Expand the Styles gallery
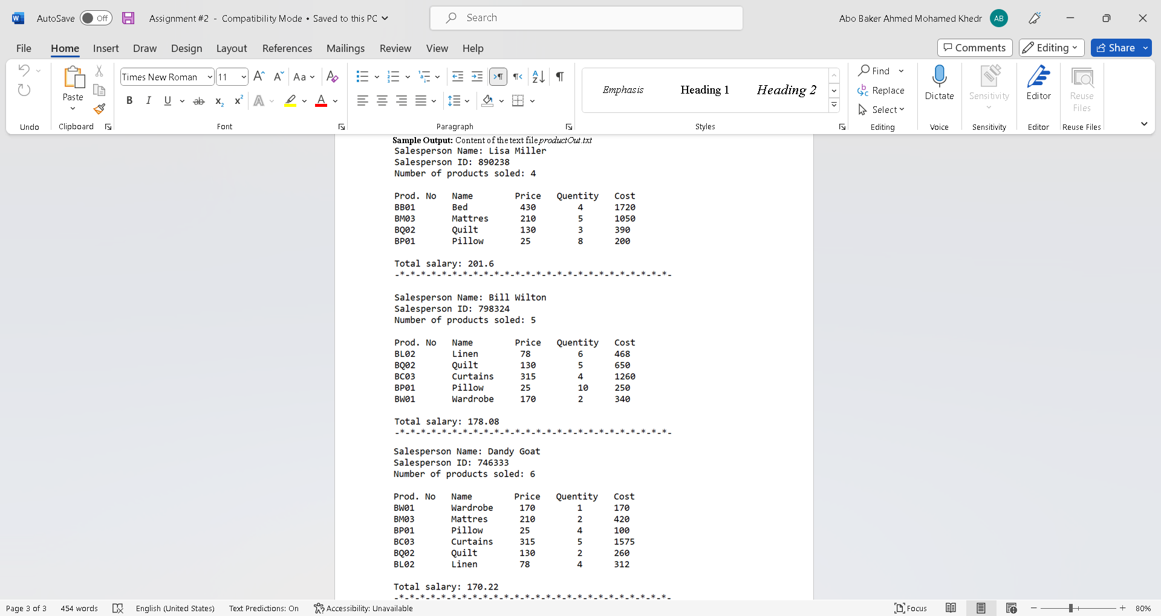The width and height of the screenshot is (1161, 616). click(834, 105)
